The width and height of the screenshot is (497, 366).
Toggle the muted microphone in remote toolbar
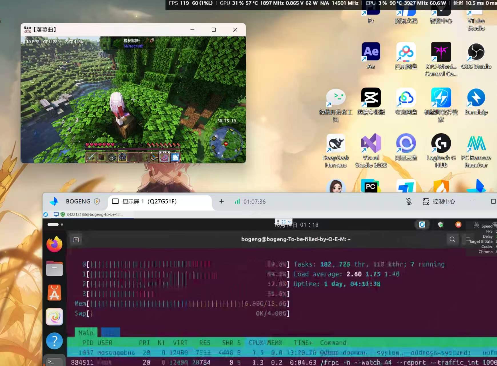click(409, 202)
